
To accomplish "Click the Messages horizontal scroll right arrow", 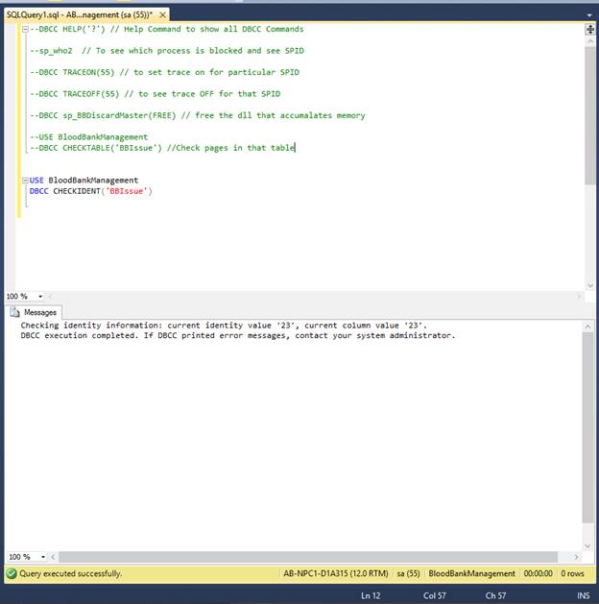I will pyautogui.click(x=576, y=557).
